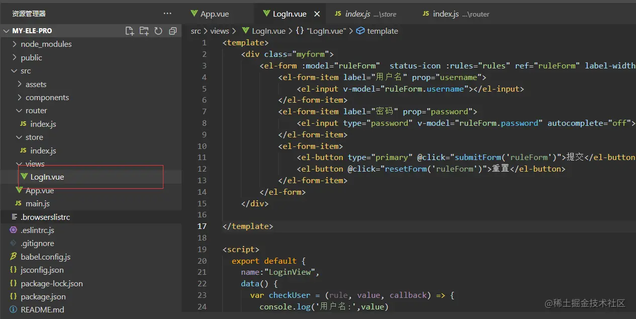The width and height of the screenshot is (636, 319).
Task: Click the babel icon beside babel.config.js
Action: [x=14, y=257]
